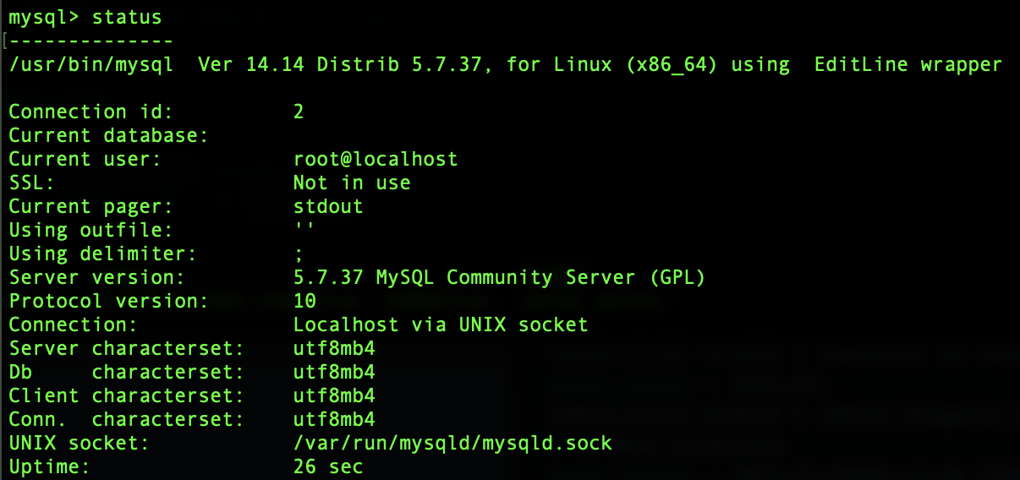Click the 'Conn. characterset:' label

tap(126, 419)
